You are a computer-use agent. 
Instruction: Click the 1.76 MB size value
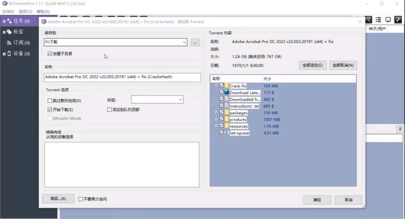click(271, 126)
